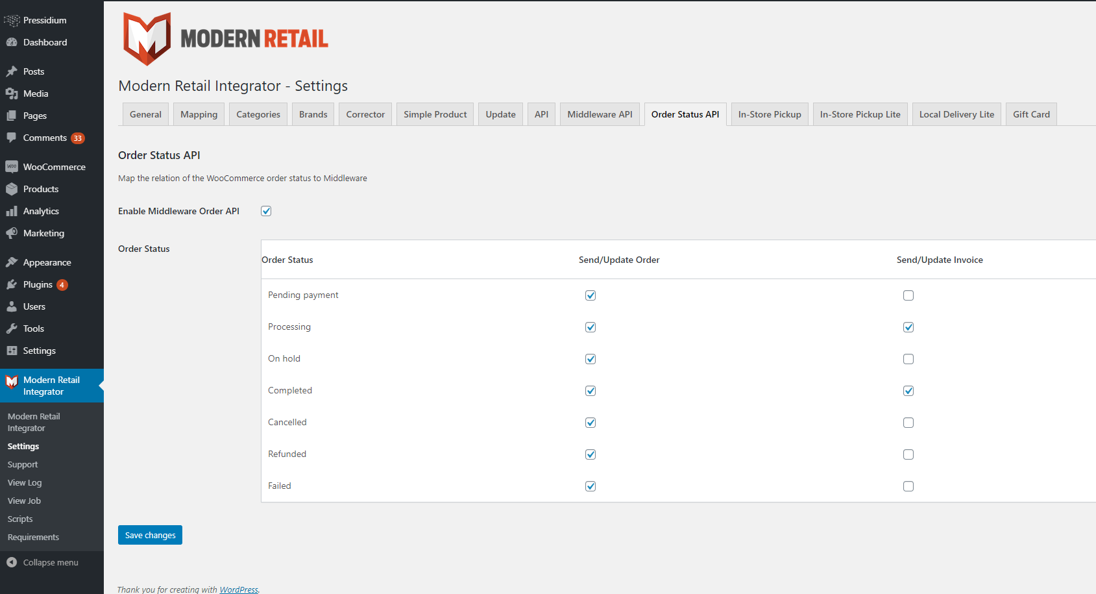Image resolution: width=1096 pixels, height=594 pixels.
Task: Click the Dashboard gauge icon
Action: click(12, 42)
